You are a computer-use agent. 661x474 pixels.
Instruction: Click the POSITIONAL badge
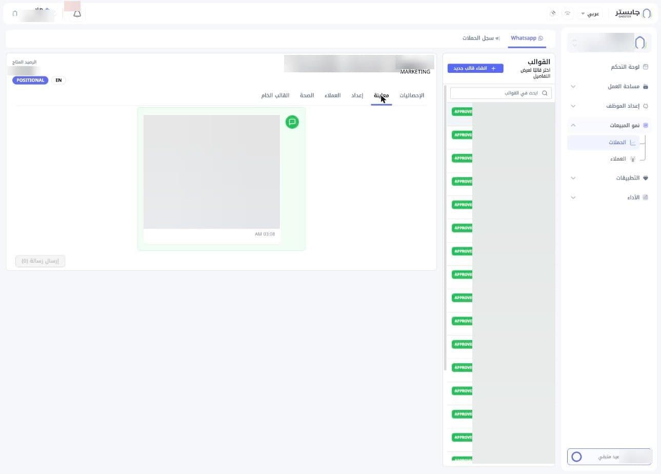pyautogui.click(x=30, y=81)
